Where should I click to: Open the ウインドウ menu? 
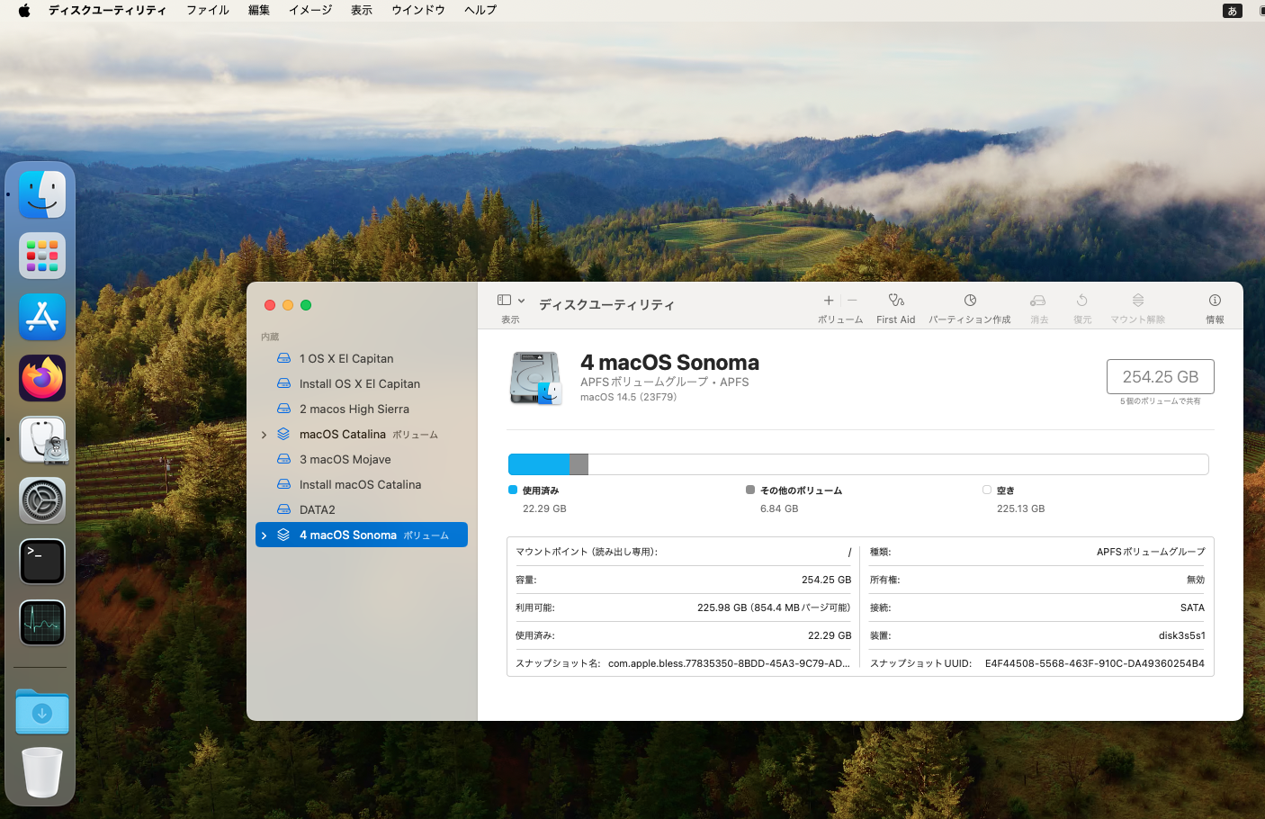point(418,10)
